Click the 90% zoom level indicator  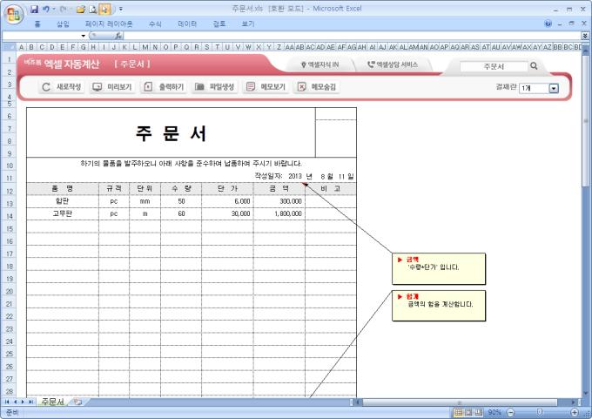tap(494, 412)
